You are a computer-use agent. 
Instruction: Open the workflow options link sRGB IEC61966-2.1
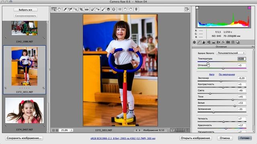point(123,138)
